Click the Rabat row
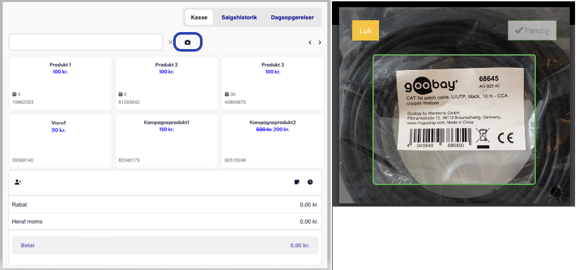 165,205
